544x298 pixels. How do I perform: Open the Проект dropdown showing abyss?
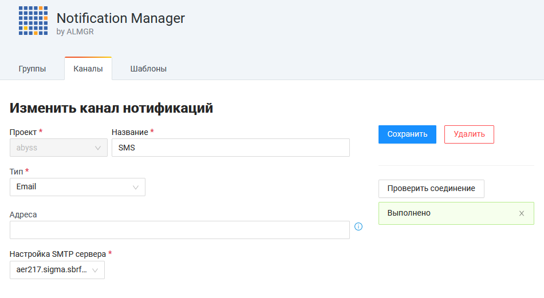pos(58,148)
